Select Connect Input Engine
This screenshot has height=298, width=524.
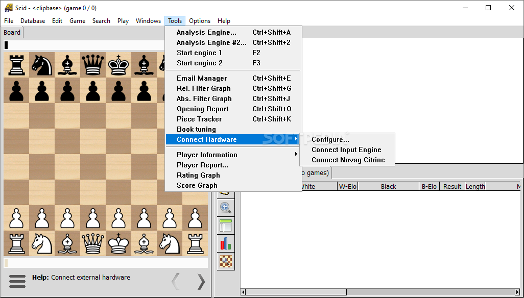coord(347,150)
